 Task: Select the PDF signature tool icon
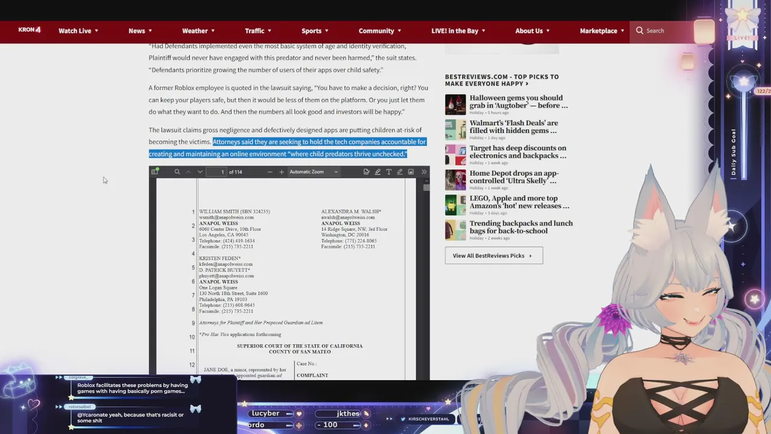coord(366,172)
